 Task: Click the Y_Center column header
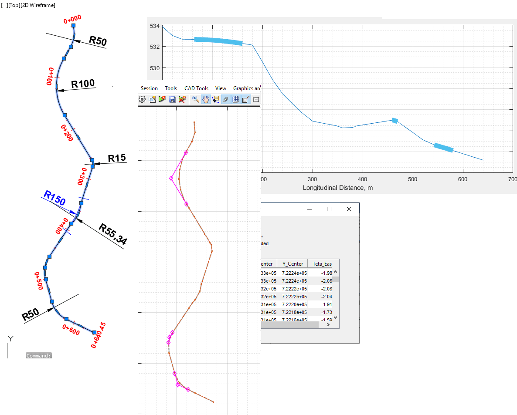[x=292, y=264]
